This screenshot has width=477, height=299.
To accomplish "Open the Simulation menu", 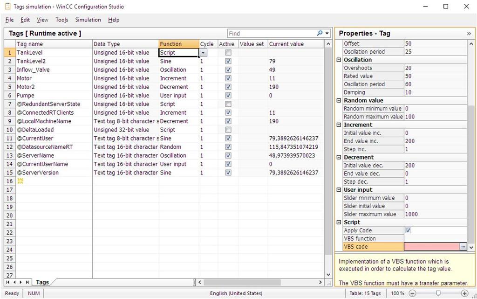I will point(88,20).
